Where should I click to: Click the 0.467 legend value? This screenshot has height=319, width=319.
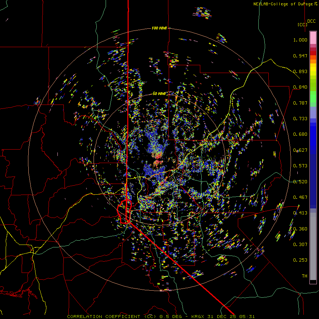pos(300,197)
